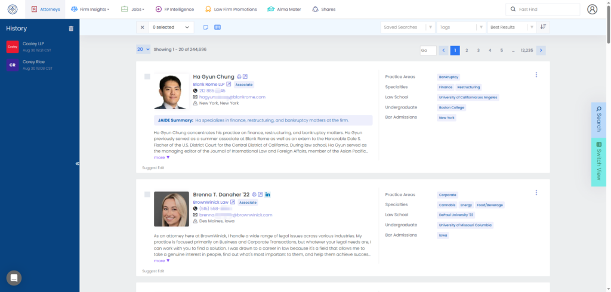611x292 pixels.
Task: Open the Blank Rome LLP firm link
Action: (x=208, y=84)
